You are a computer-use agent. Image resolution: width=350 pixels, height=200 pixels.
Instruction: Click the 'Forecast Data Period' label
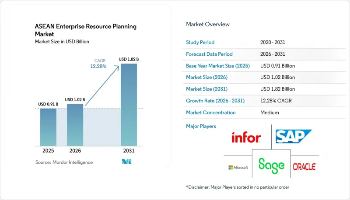tap(210, 54)
